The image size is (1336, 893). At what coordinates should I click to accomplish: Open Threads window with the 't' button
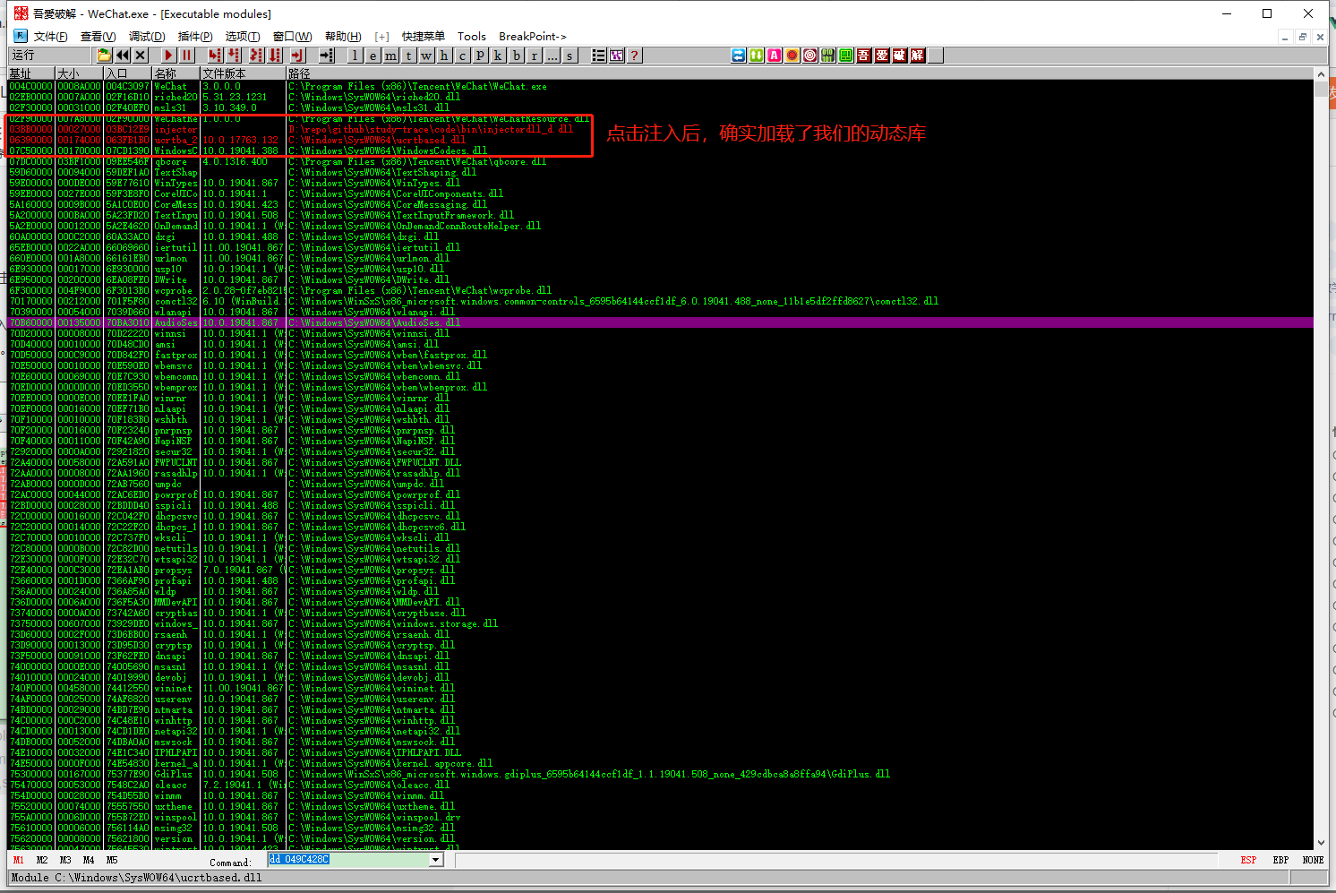[x=409, y=56]
